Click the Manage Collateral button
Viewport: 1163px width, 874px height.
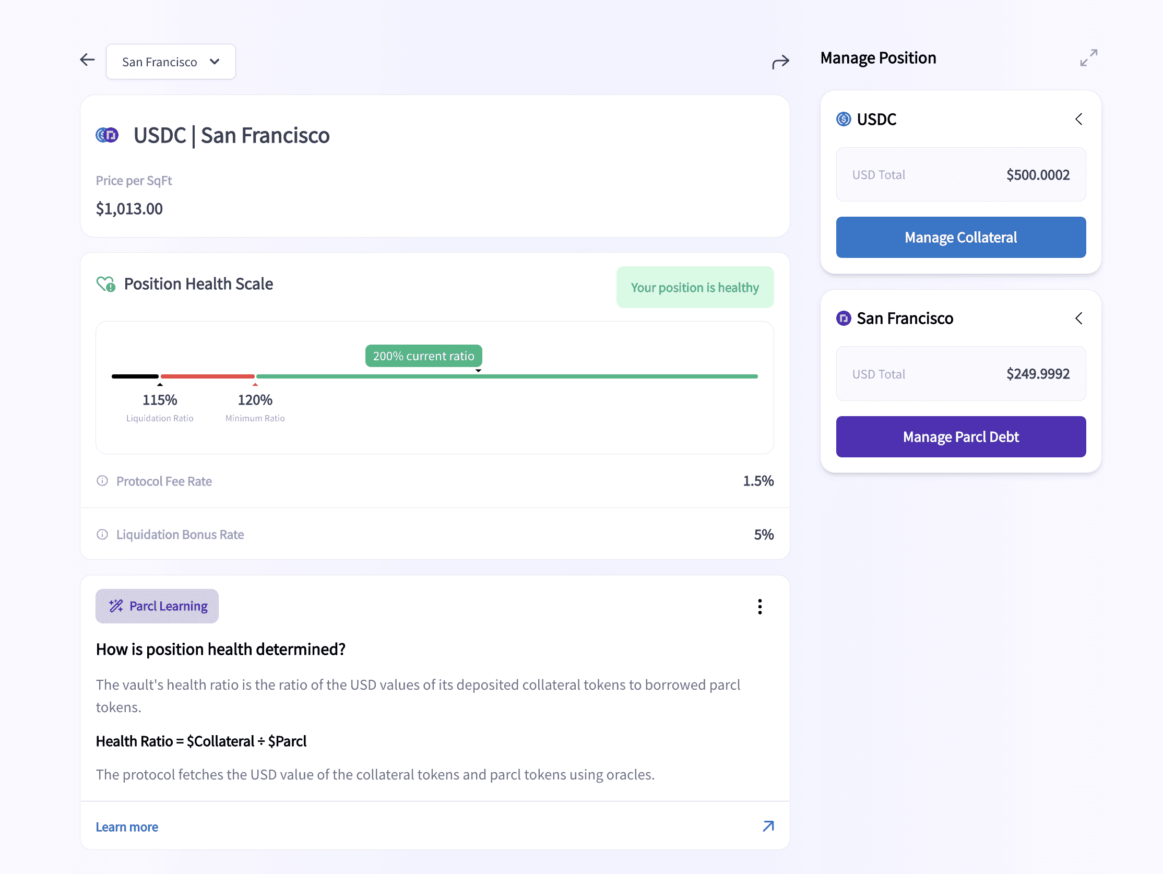[x=960, y=237]
